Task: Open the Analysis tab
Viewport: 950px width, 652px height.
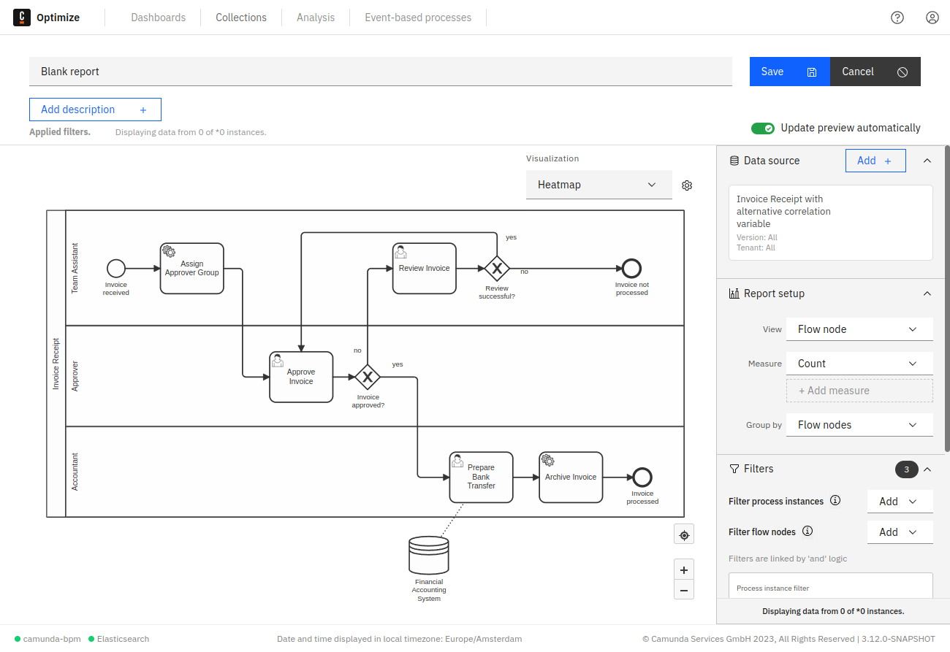Action: point(316,17)
